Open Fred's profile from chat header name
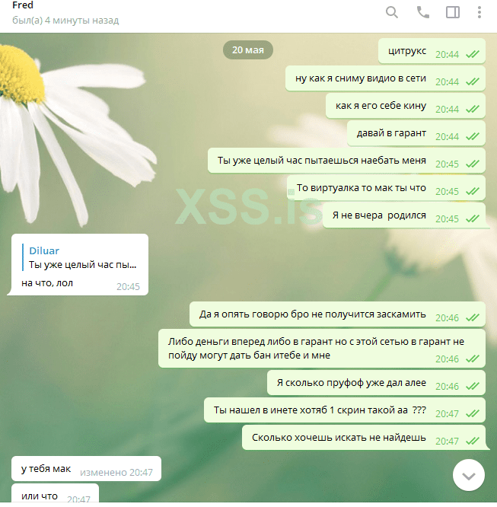This screenshot has width=497, height=507. click(x=23, y=5)
